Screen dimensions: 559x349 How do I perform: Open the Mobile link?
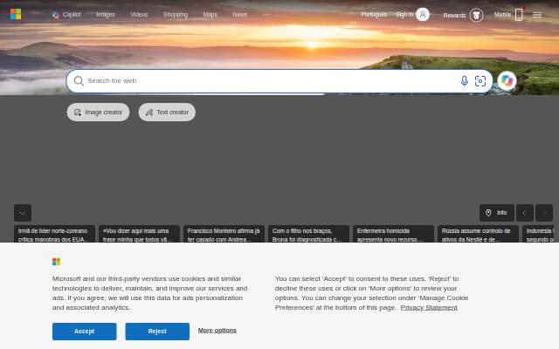(503, 15)
